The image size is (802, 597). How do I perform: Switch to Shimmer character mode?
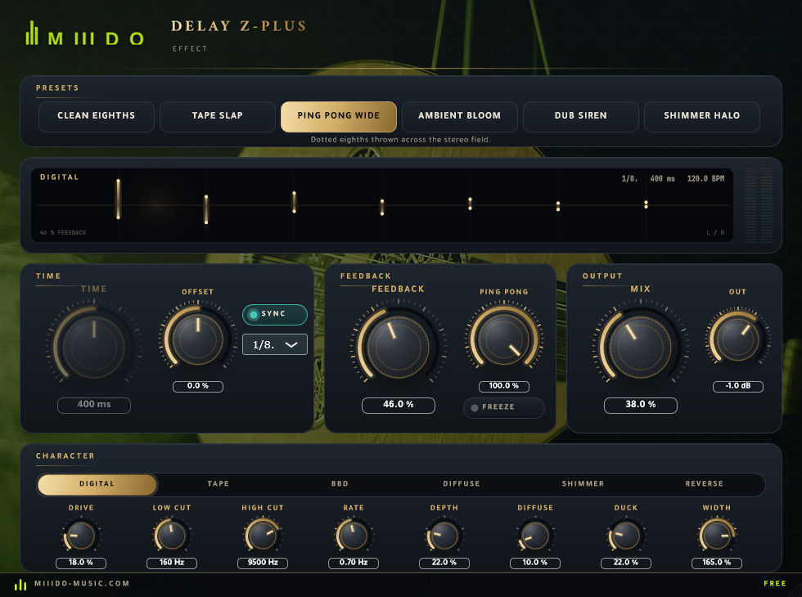tap(583, 484)
